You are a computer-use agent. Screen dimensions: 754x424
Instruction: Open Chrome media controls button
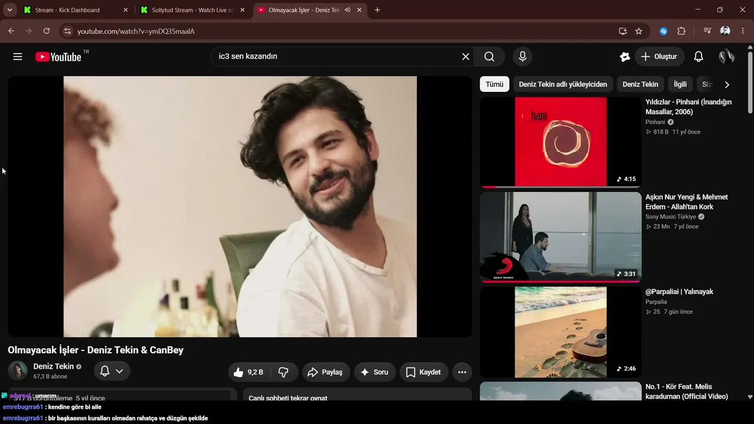click(707, 31)
